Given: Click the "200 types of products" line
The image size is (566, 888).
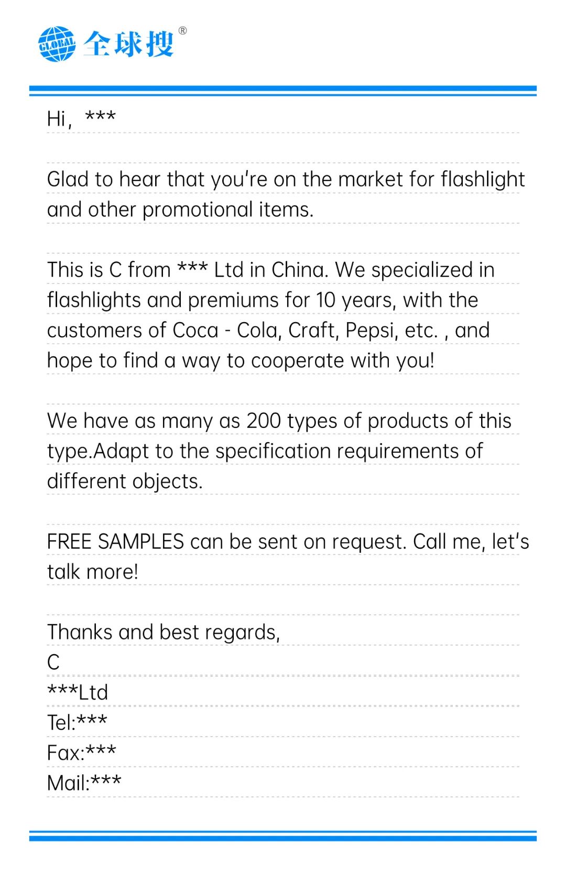Looking at the screenshot, I should 279,421.
